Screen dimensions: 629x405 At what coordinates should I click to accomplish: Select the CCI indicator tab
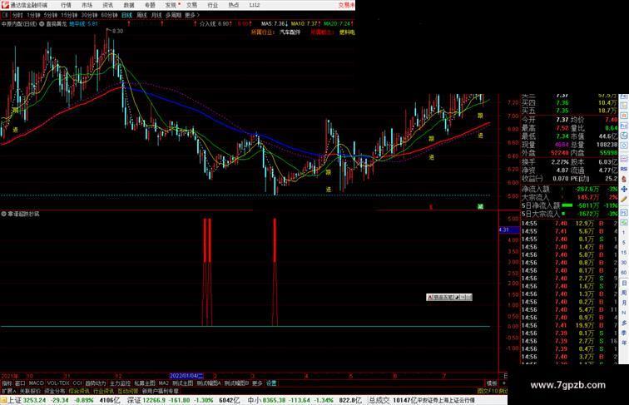coord(77,383)
